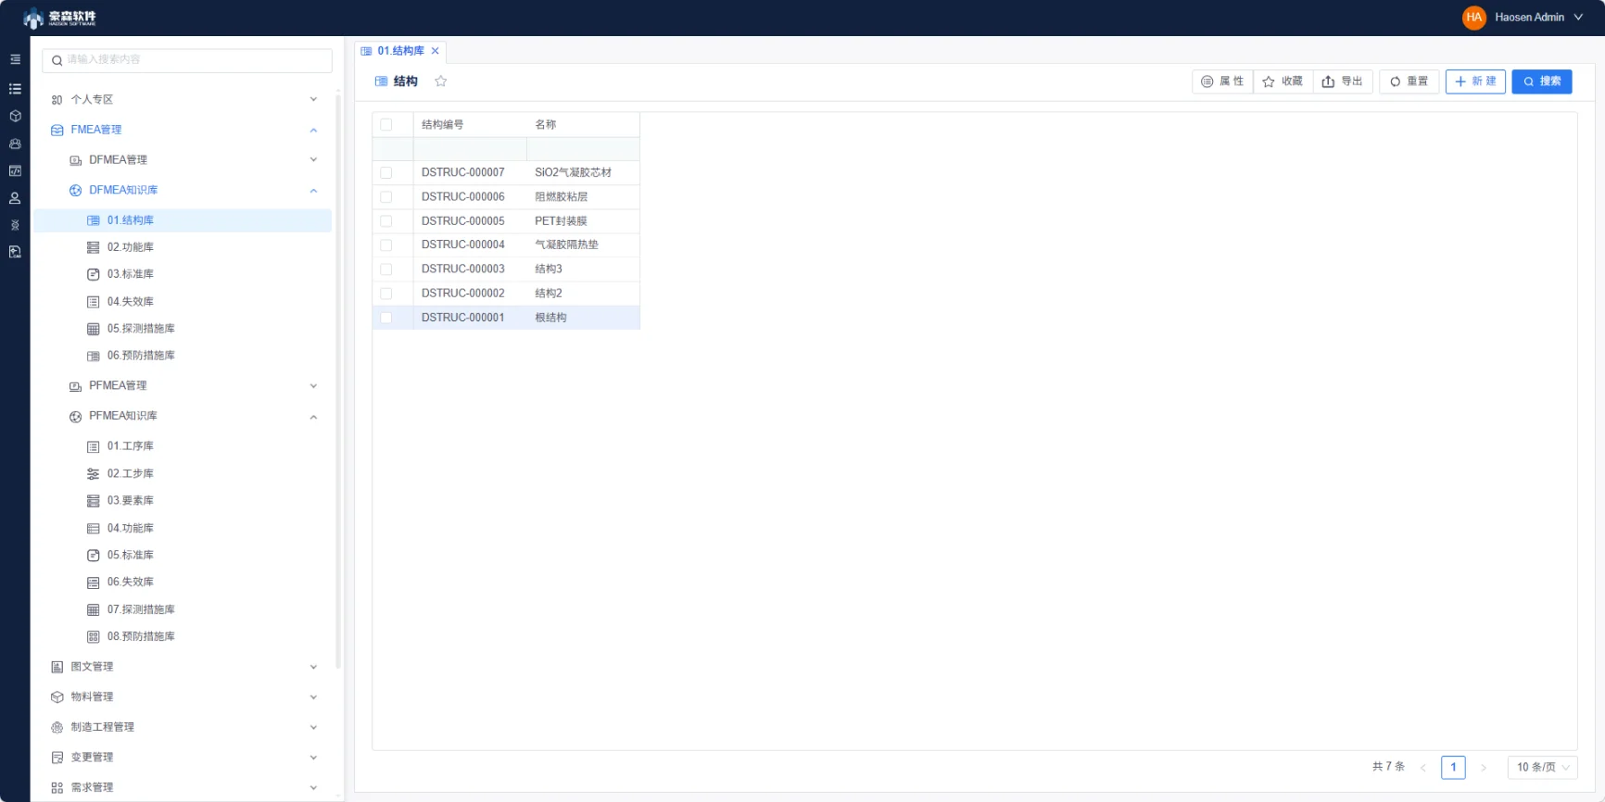Screen dimensions: 1605x802
Task: Click the 名称 filter input field
Action: coord(583,149)
